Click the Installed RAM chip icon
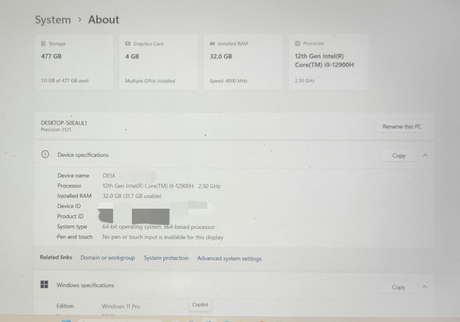The height and width of the screenshot is (322, 460). [x=213, y=44]
